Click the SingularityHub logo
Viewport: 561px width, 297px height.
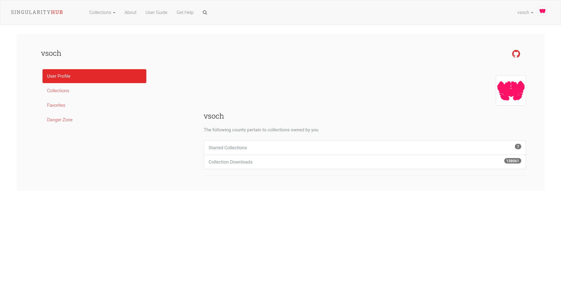pos(37,12)
